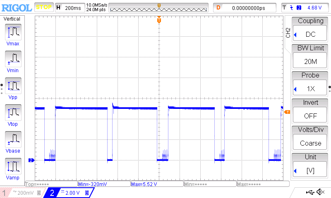Choose the Vpp measurement icon

(x=13, y=85)
